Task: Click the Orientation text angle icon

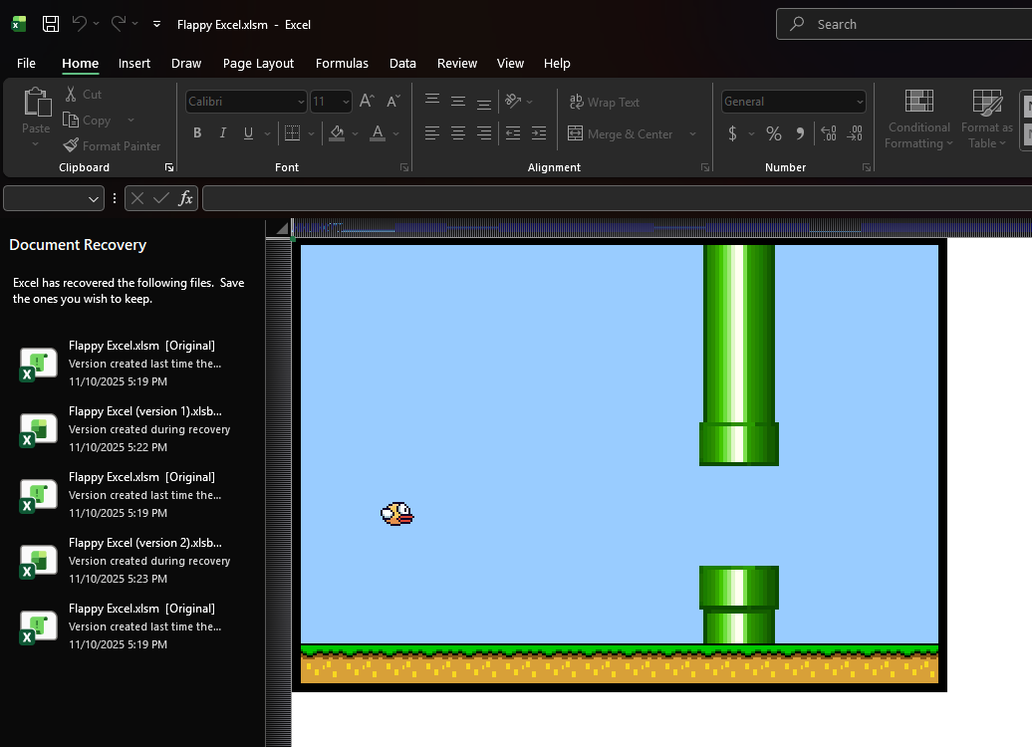Action: point(513,101)
